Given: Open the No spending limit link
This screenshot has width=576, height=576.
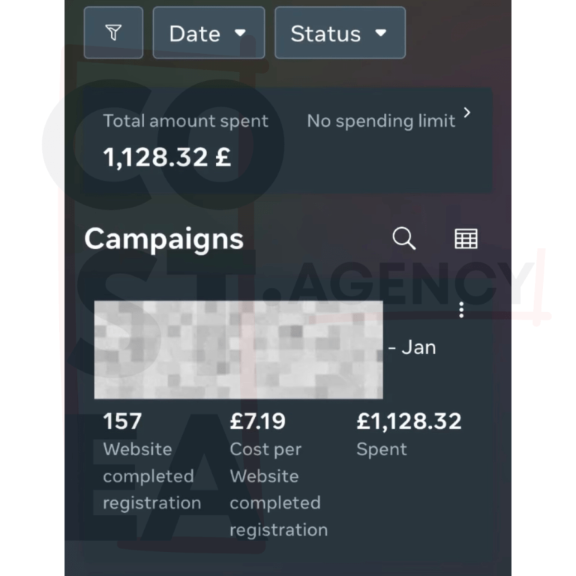Looking at the screenshot, I should tap(381, 121).
